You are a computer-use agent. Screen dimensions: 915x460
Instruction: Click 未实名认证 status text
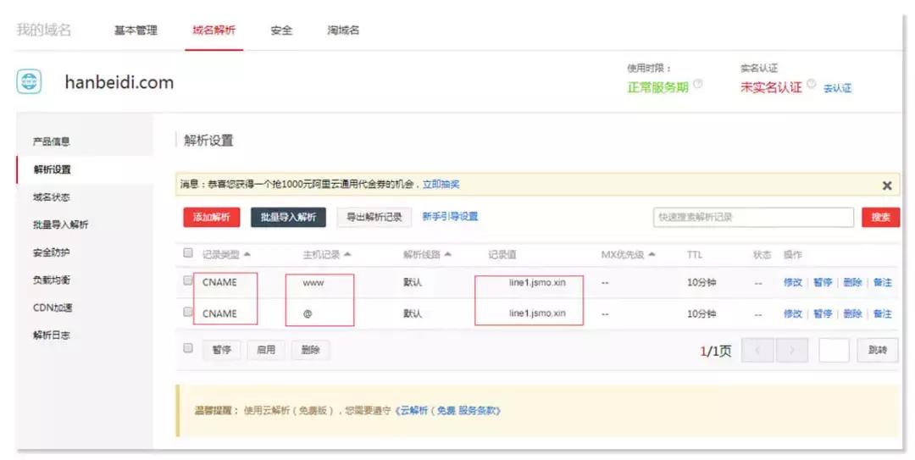pyautogui.click(x=771, y=87)
